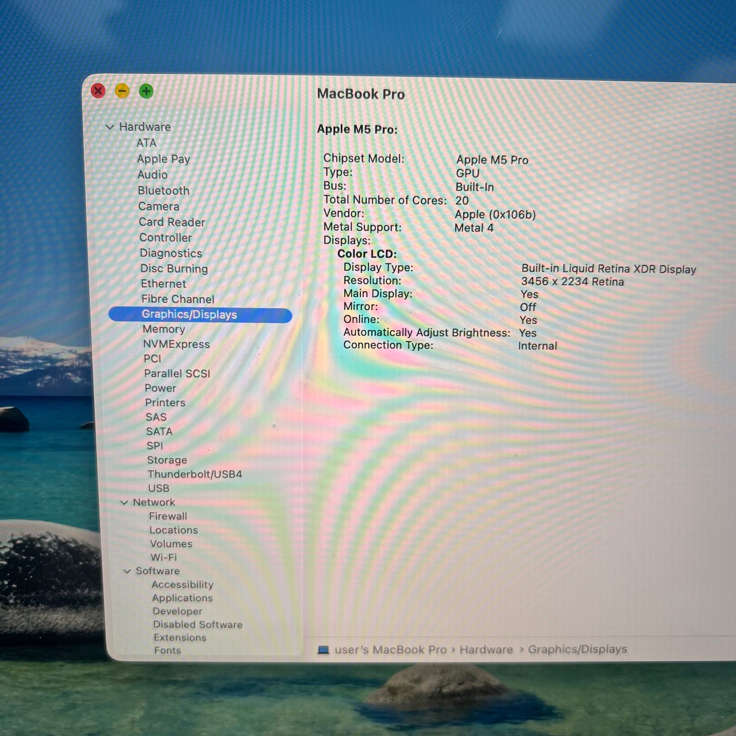Click the "MacBook Pro" window title

click(x=361, y=94)
